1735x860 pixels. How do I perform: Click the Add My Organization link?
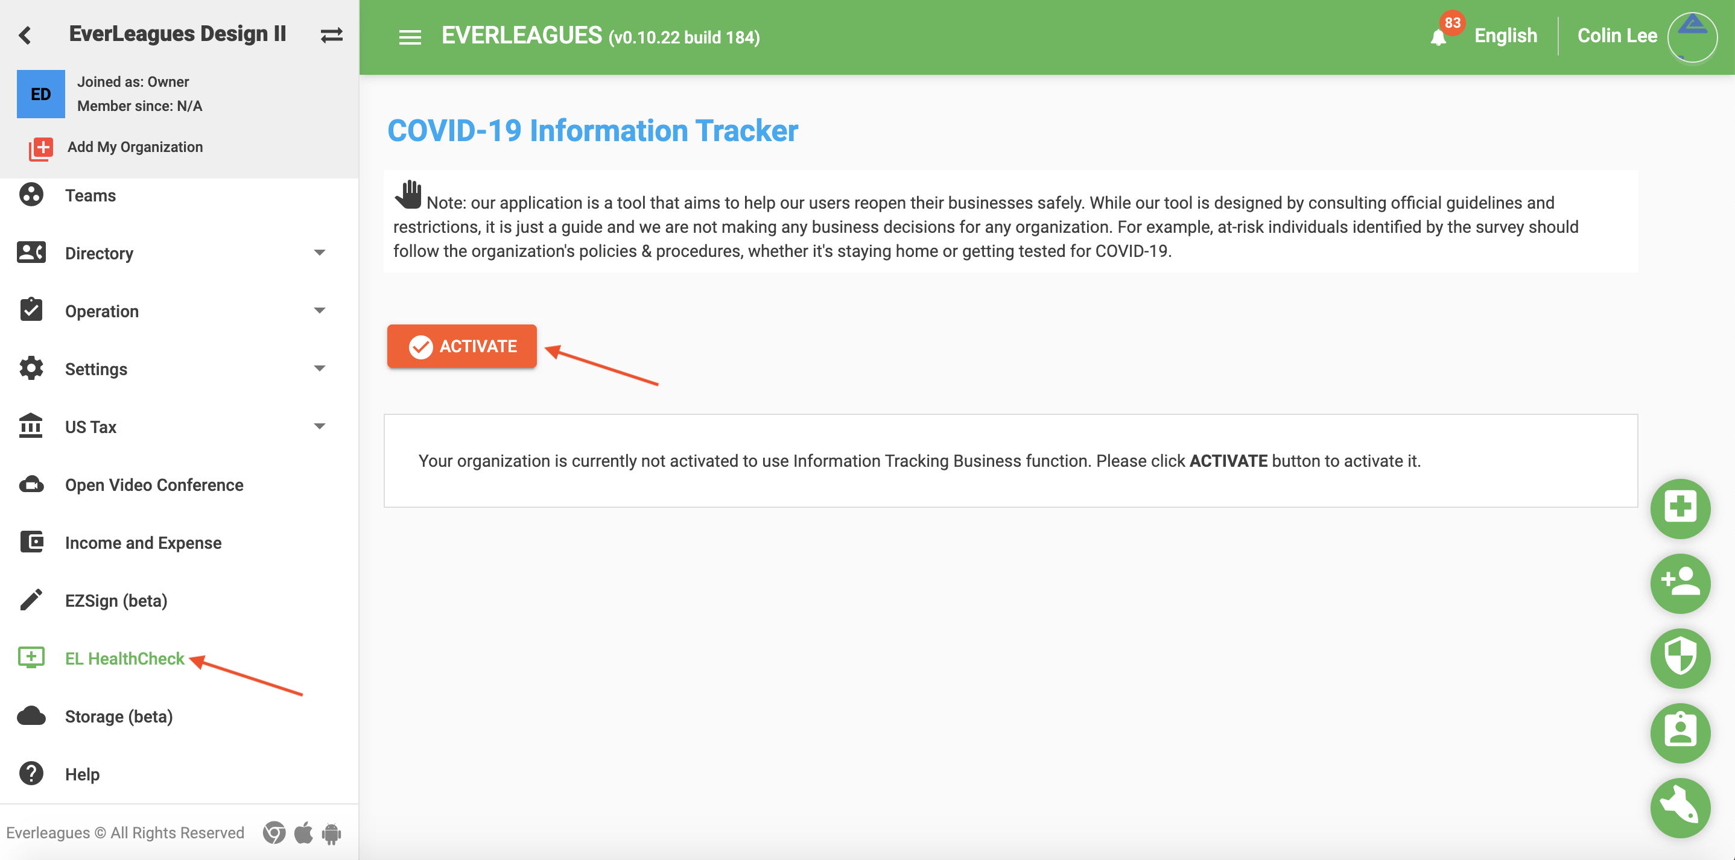coord(135,147)
